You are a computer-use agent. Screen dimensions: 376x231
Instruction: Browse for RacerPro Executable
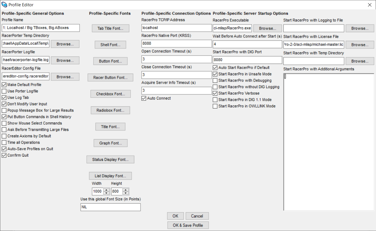[267, 28]
